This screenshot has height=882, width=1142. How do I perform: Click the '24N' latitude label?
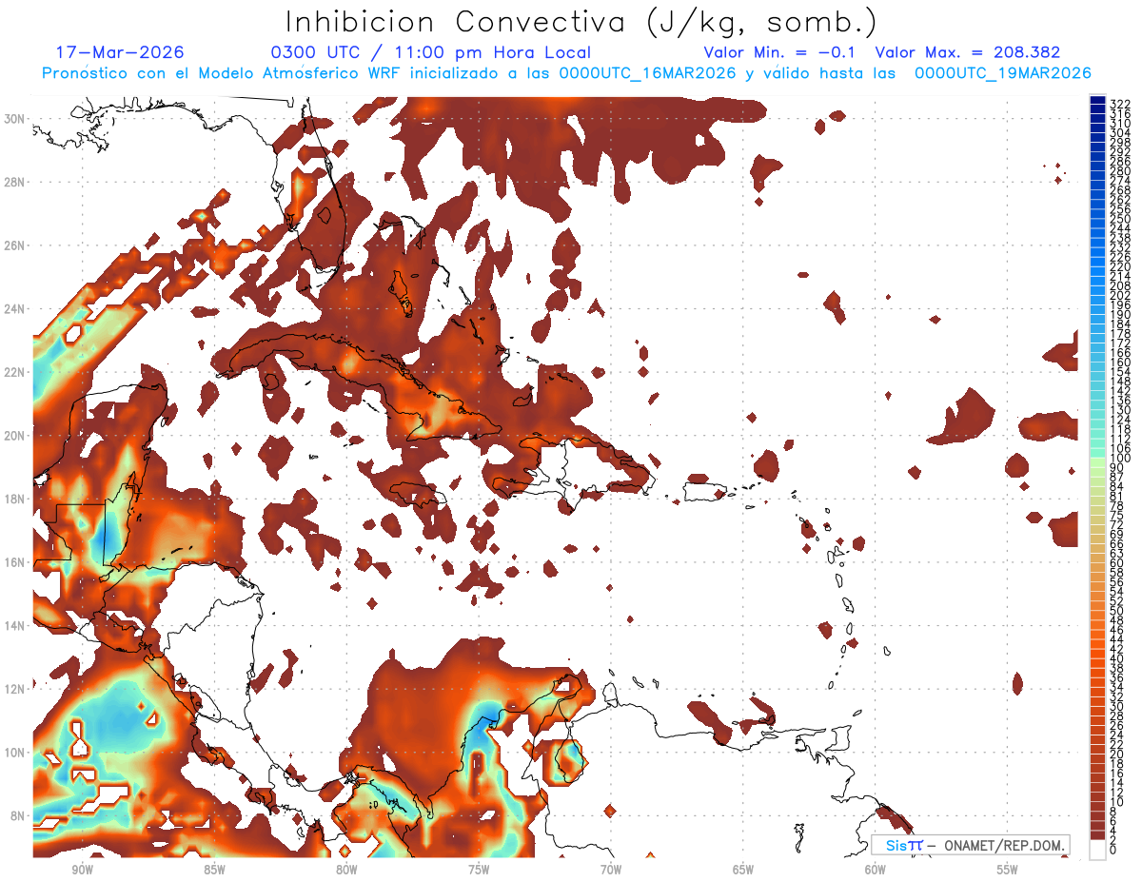coord(15,309)
